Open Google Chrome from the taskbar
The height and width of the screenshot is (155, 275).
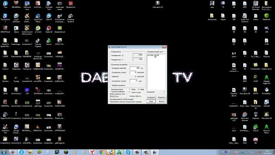tap(101, 152)
